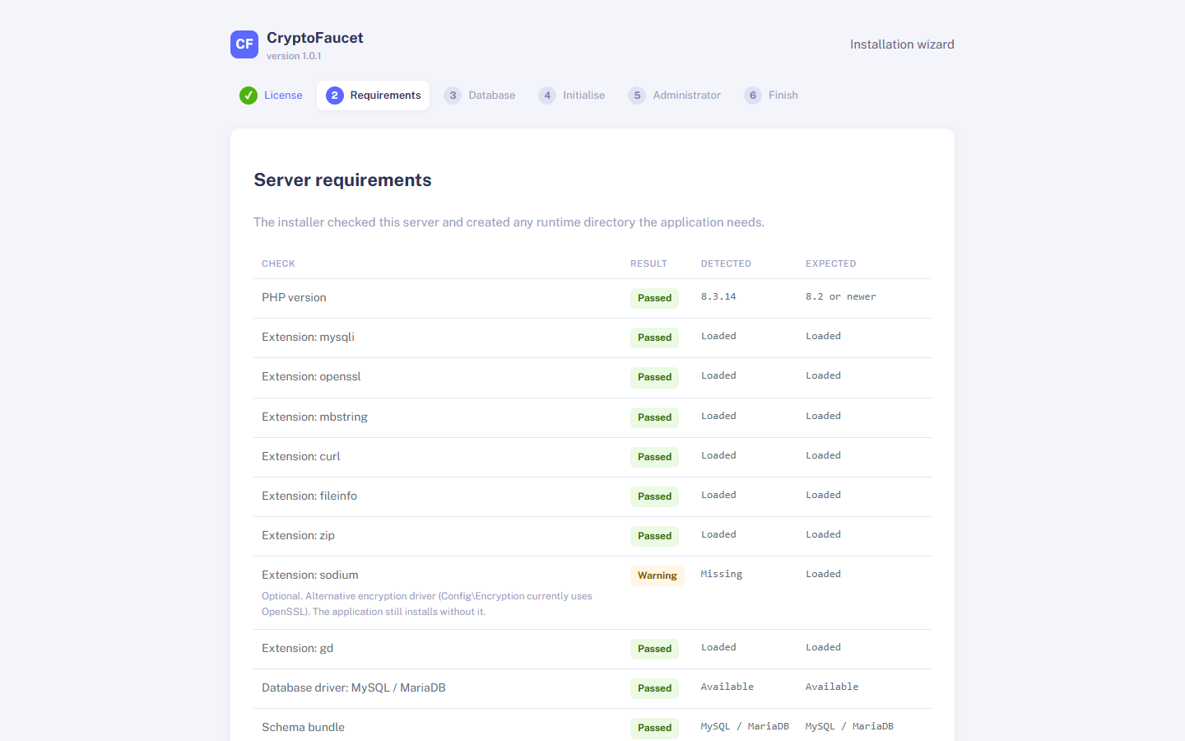Click the green checkmark beside License
Viewport: 1185px width, 741px height.
(x=249, y=96)
